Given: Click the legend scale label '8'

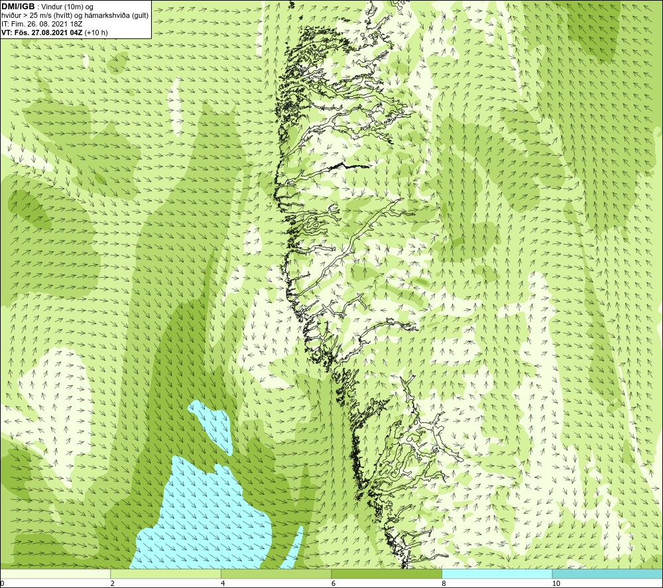Looking at the screenshot, I should click(444, 583).
